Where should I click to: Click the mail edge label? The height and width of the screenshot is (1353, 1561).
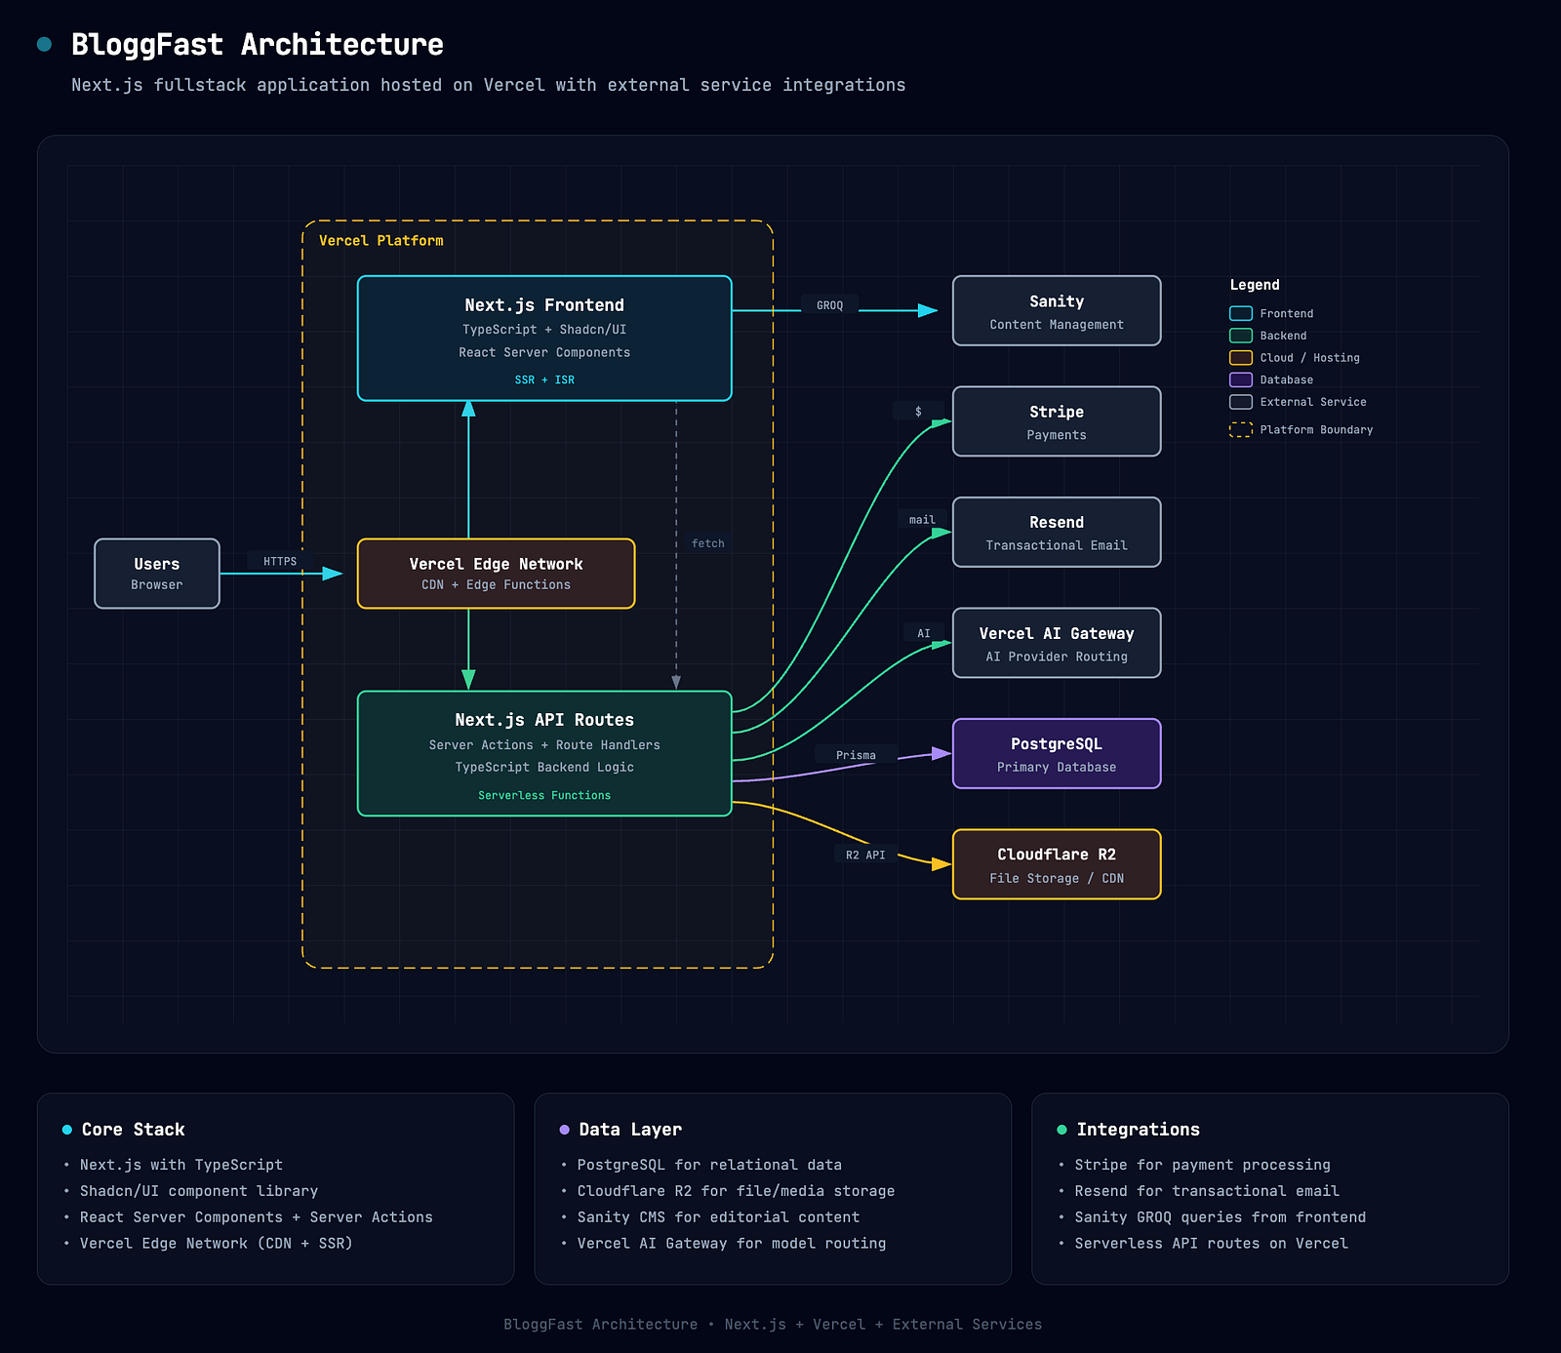(x=922, y=520)
